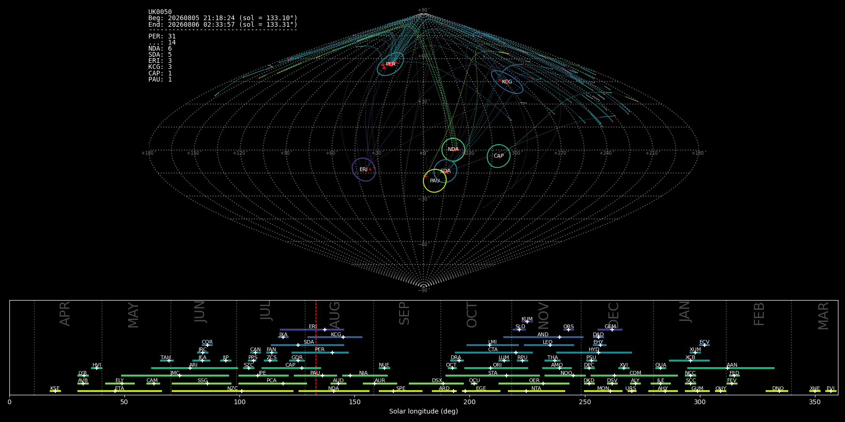
Task: Click the KUM shower marker
Action: [527, 322]
